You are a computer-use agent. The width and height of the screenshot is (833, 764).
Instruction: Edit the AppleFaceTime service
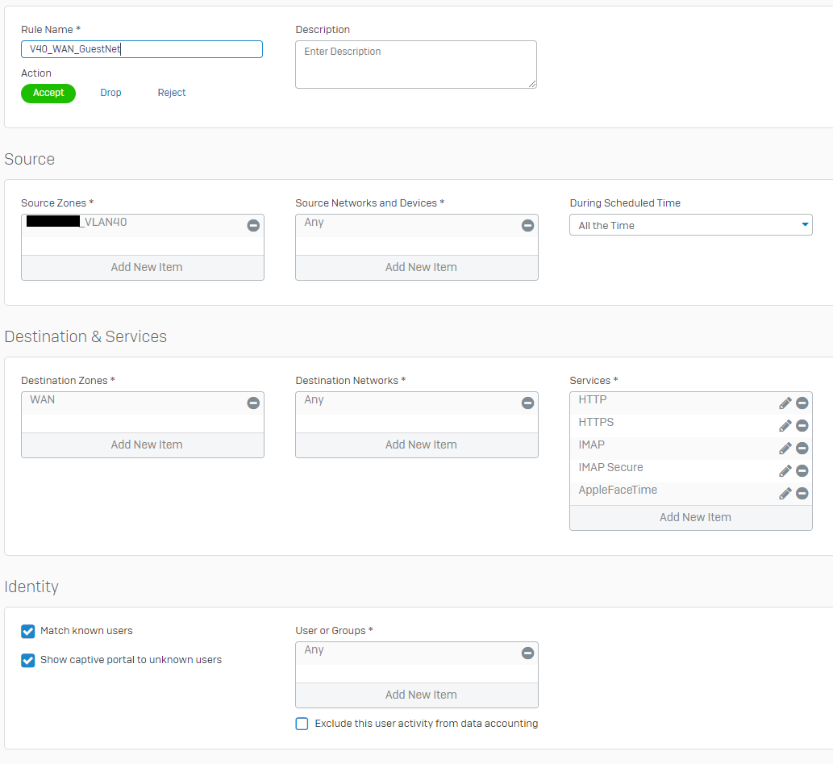click(785, 494)
